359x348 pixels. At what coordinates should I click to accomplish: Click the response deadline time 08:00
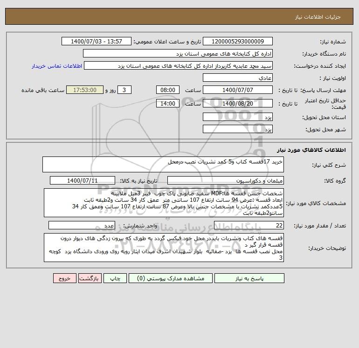tap(167, 90)
